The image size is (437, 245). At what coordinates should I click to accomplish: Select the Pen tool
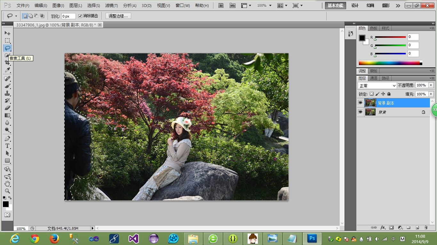click(7, 138)
